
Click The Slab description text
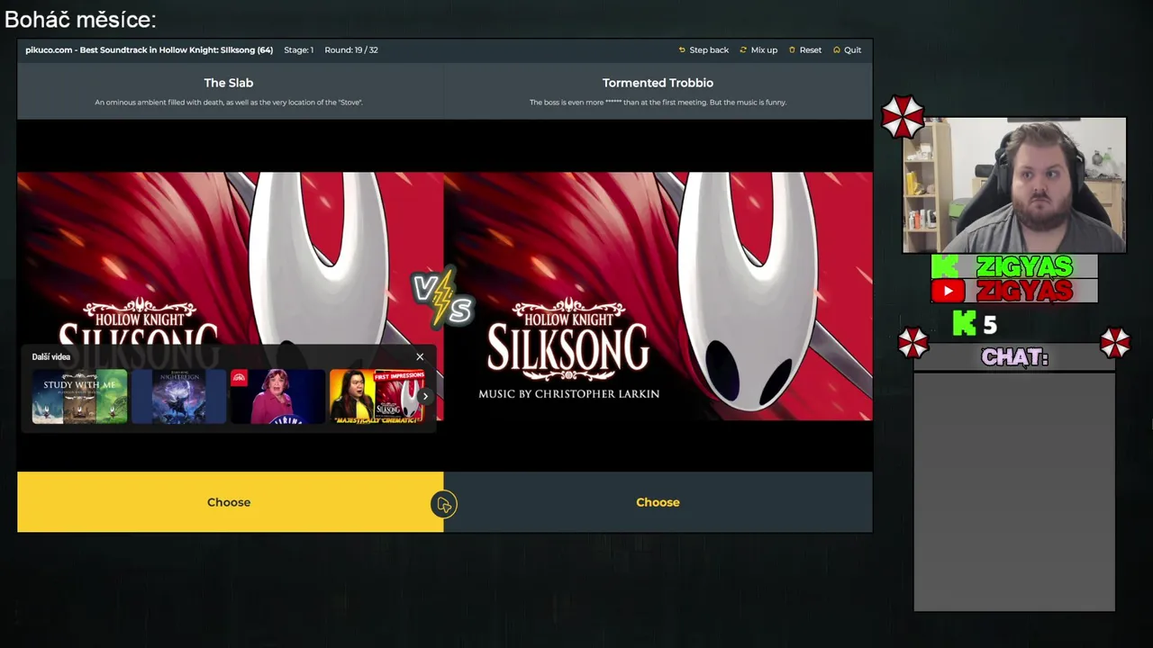pos(229,103)
